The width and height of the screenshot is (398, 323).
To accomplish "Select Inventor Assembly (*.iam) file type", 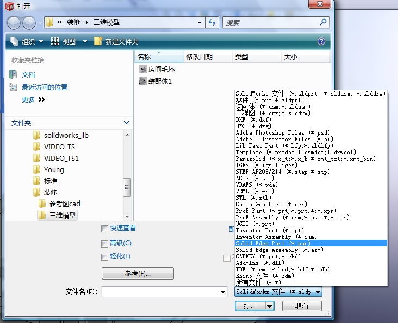I will click(x=311, y=237).
